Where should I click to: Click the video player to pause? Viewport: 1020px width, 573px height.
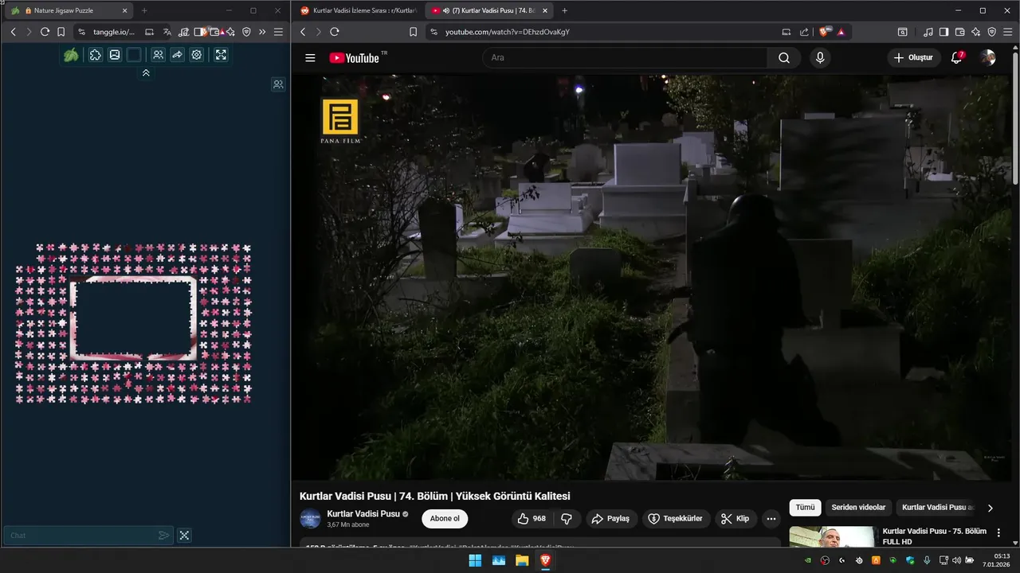point(652,277)
